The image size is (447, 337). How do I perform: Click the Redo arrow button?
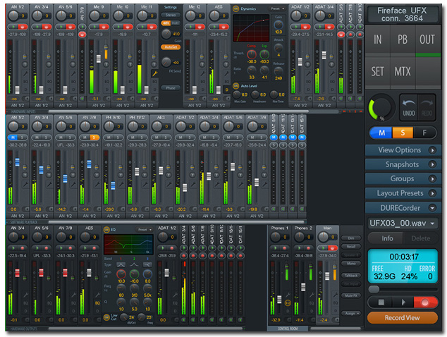(x=426, y=107)
